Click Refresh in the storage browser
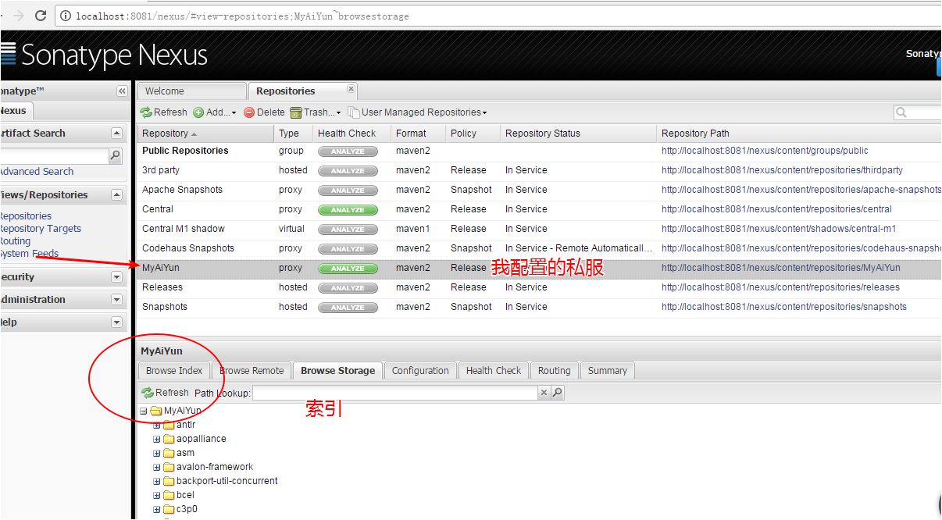The height and width of the screenshot is (520, 942). pyautogui.click(x=166, y=393)
